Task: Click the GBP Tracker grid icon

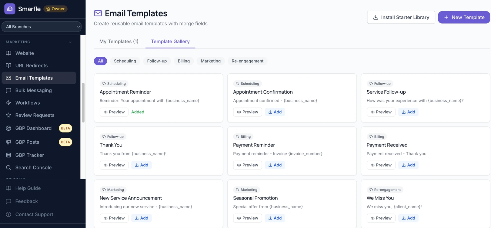Action: (8, 155)
